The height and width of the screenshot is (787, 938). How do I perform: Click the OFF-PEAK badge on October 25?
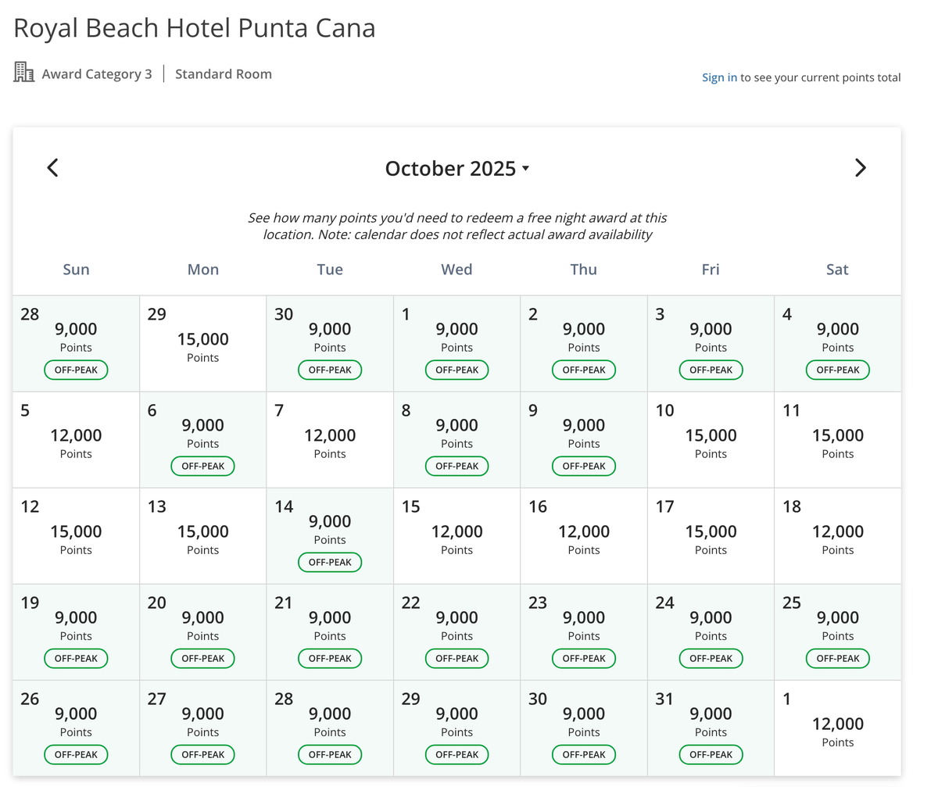838,658
